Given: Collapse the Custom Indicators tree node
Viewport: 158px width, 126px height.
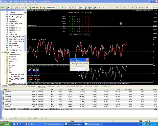Looking at the screenshot, I should pyautogui.click(x=2, y=52).
